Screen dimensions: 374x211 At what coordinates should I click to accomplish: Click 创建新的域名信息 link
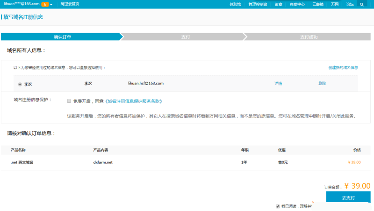(343, 68)
